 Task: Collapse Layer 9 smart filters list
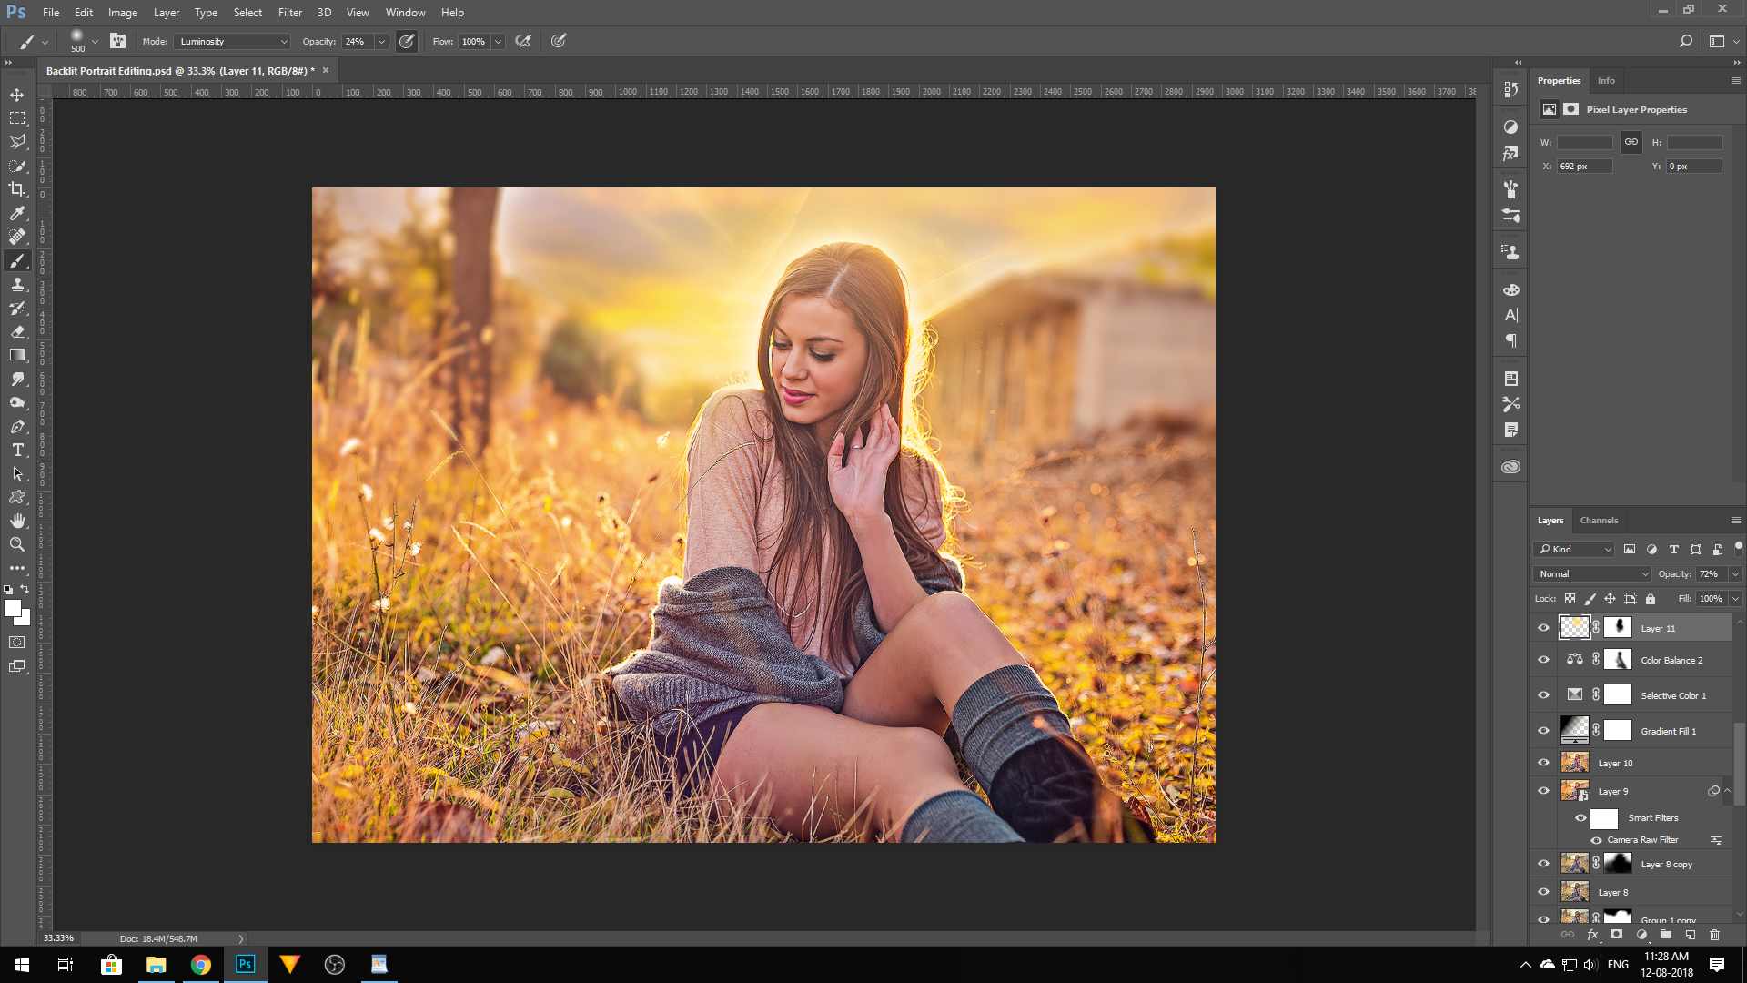tap(1727, 791)
